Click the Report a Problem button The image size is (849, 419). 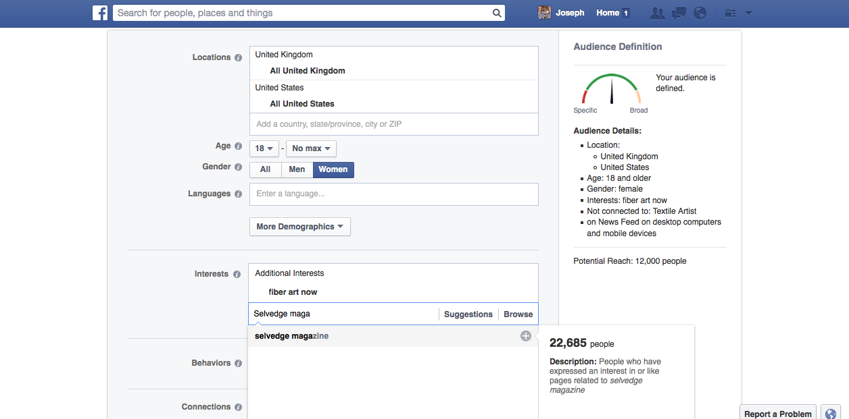pyautogui.click(x=779, y=414)
